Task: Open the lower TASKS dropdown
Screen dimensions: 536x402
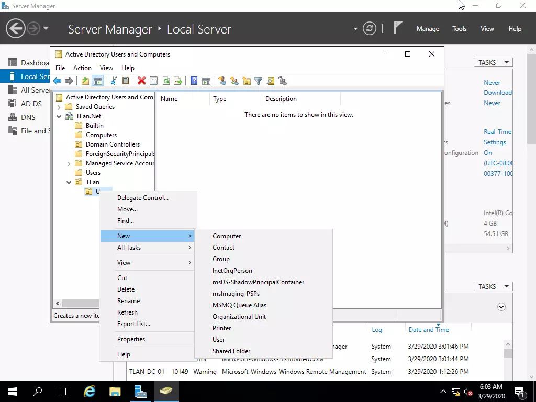Action: point(493,286)
